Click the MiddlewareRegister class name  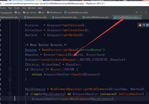click(66, 89)
